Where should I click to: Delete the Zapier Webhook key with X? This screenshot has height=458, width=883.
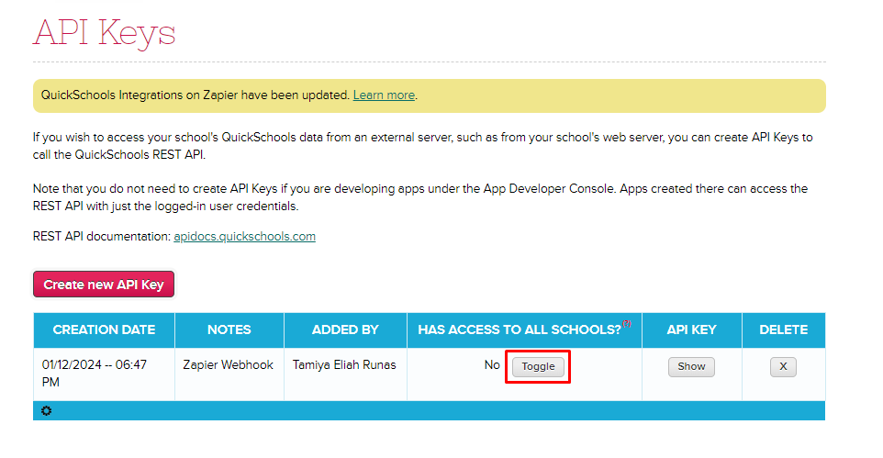click(x=783, y=367)
